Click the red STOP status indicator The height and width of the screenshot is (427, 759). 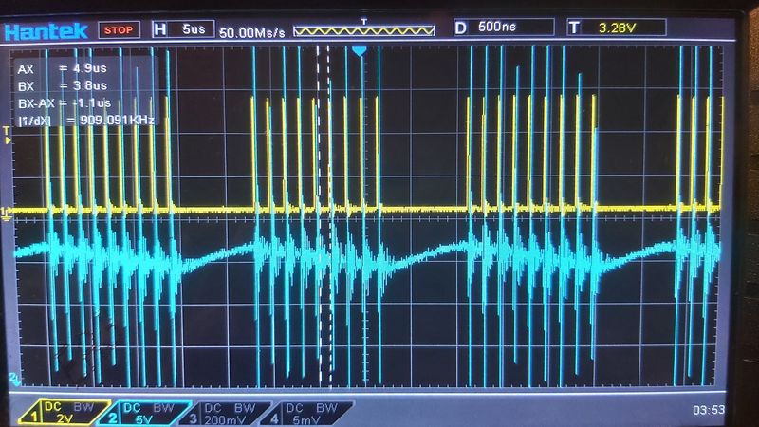pyautogui.click(x=120, y=30)
